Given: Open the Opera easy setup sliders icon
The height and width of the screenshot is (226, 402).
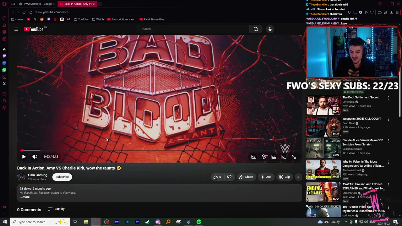Looking at the screenshot, I should pos(397,12).
